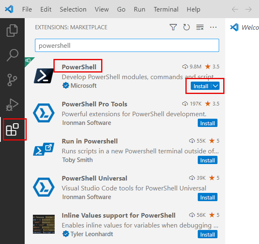This screenshot has height=244, width=259.
Task: Install PowerShell Pro Tools extension
Action: 208,123
